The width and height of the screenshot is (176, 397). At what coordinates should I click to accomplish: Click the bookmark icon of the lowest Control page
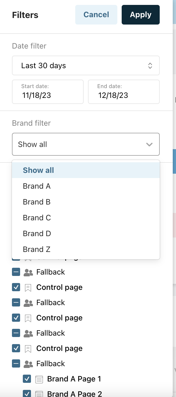pyautogui.click(x=28, y=348)
